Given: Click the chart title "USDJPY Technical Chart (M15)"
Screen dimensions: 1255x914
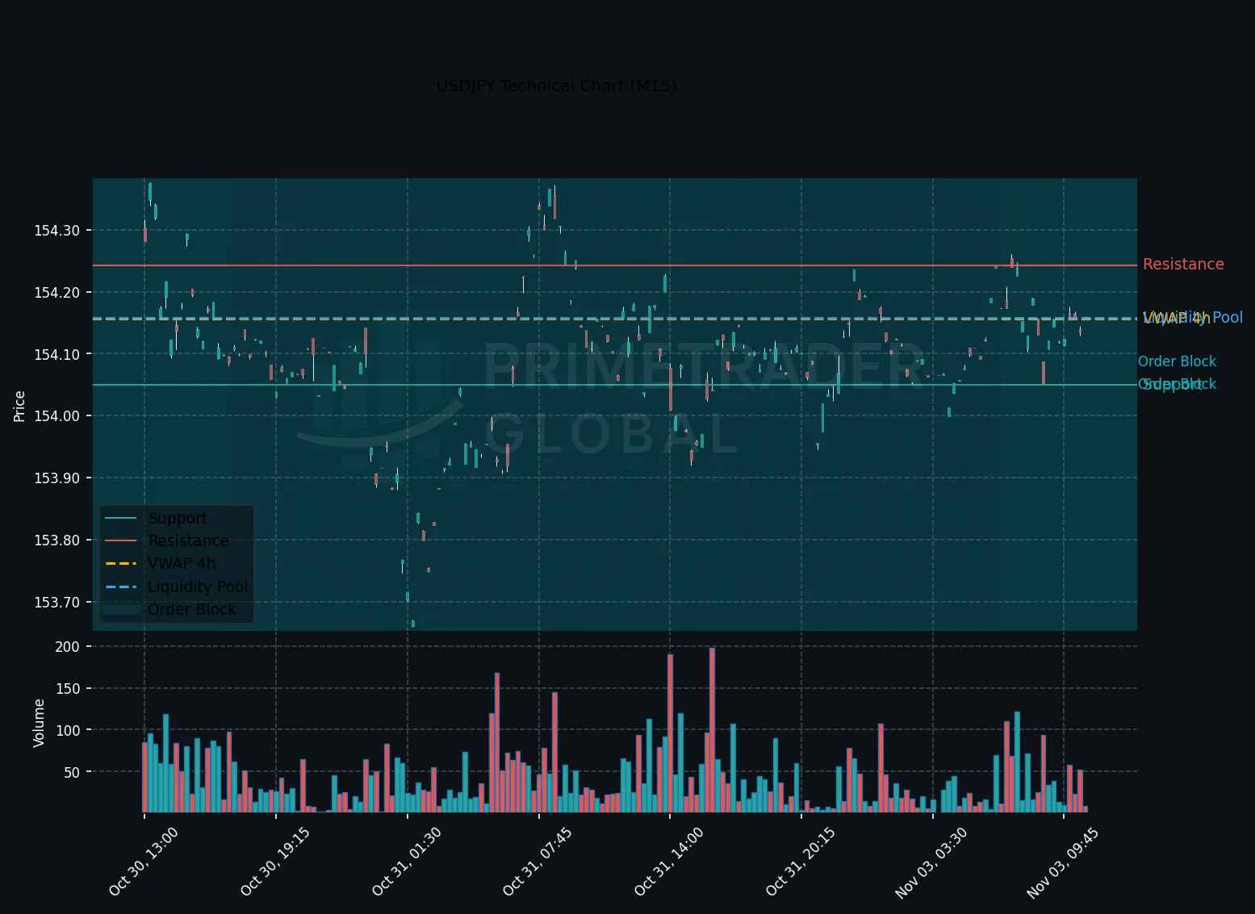Looking at the screenshot, I should pos(556,86).
